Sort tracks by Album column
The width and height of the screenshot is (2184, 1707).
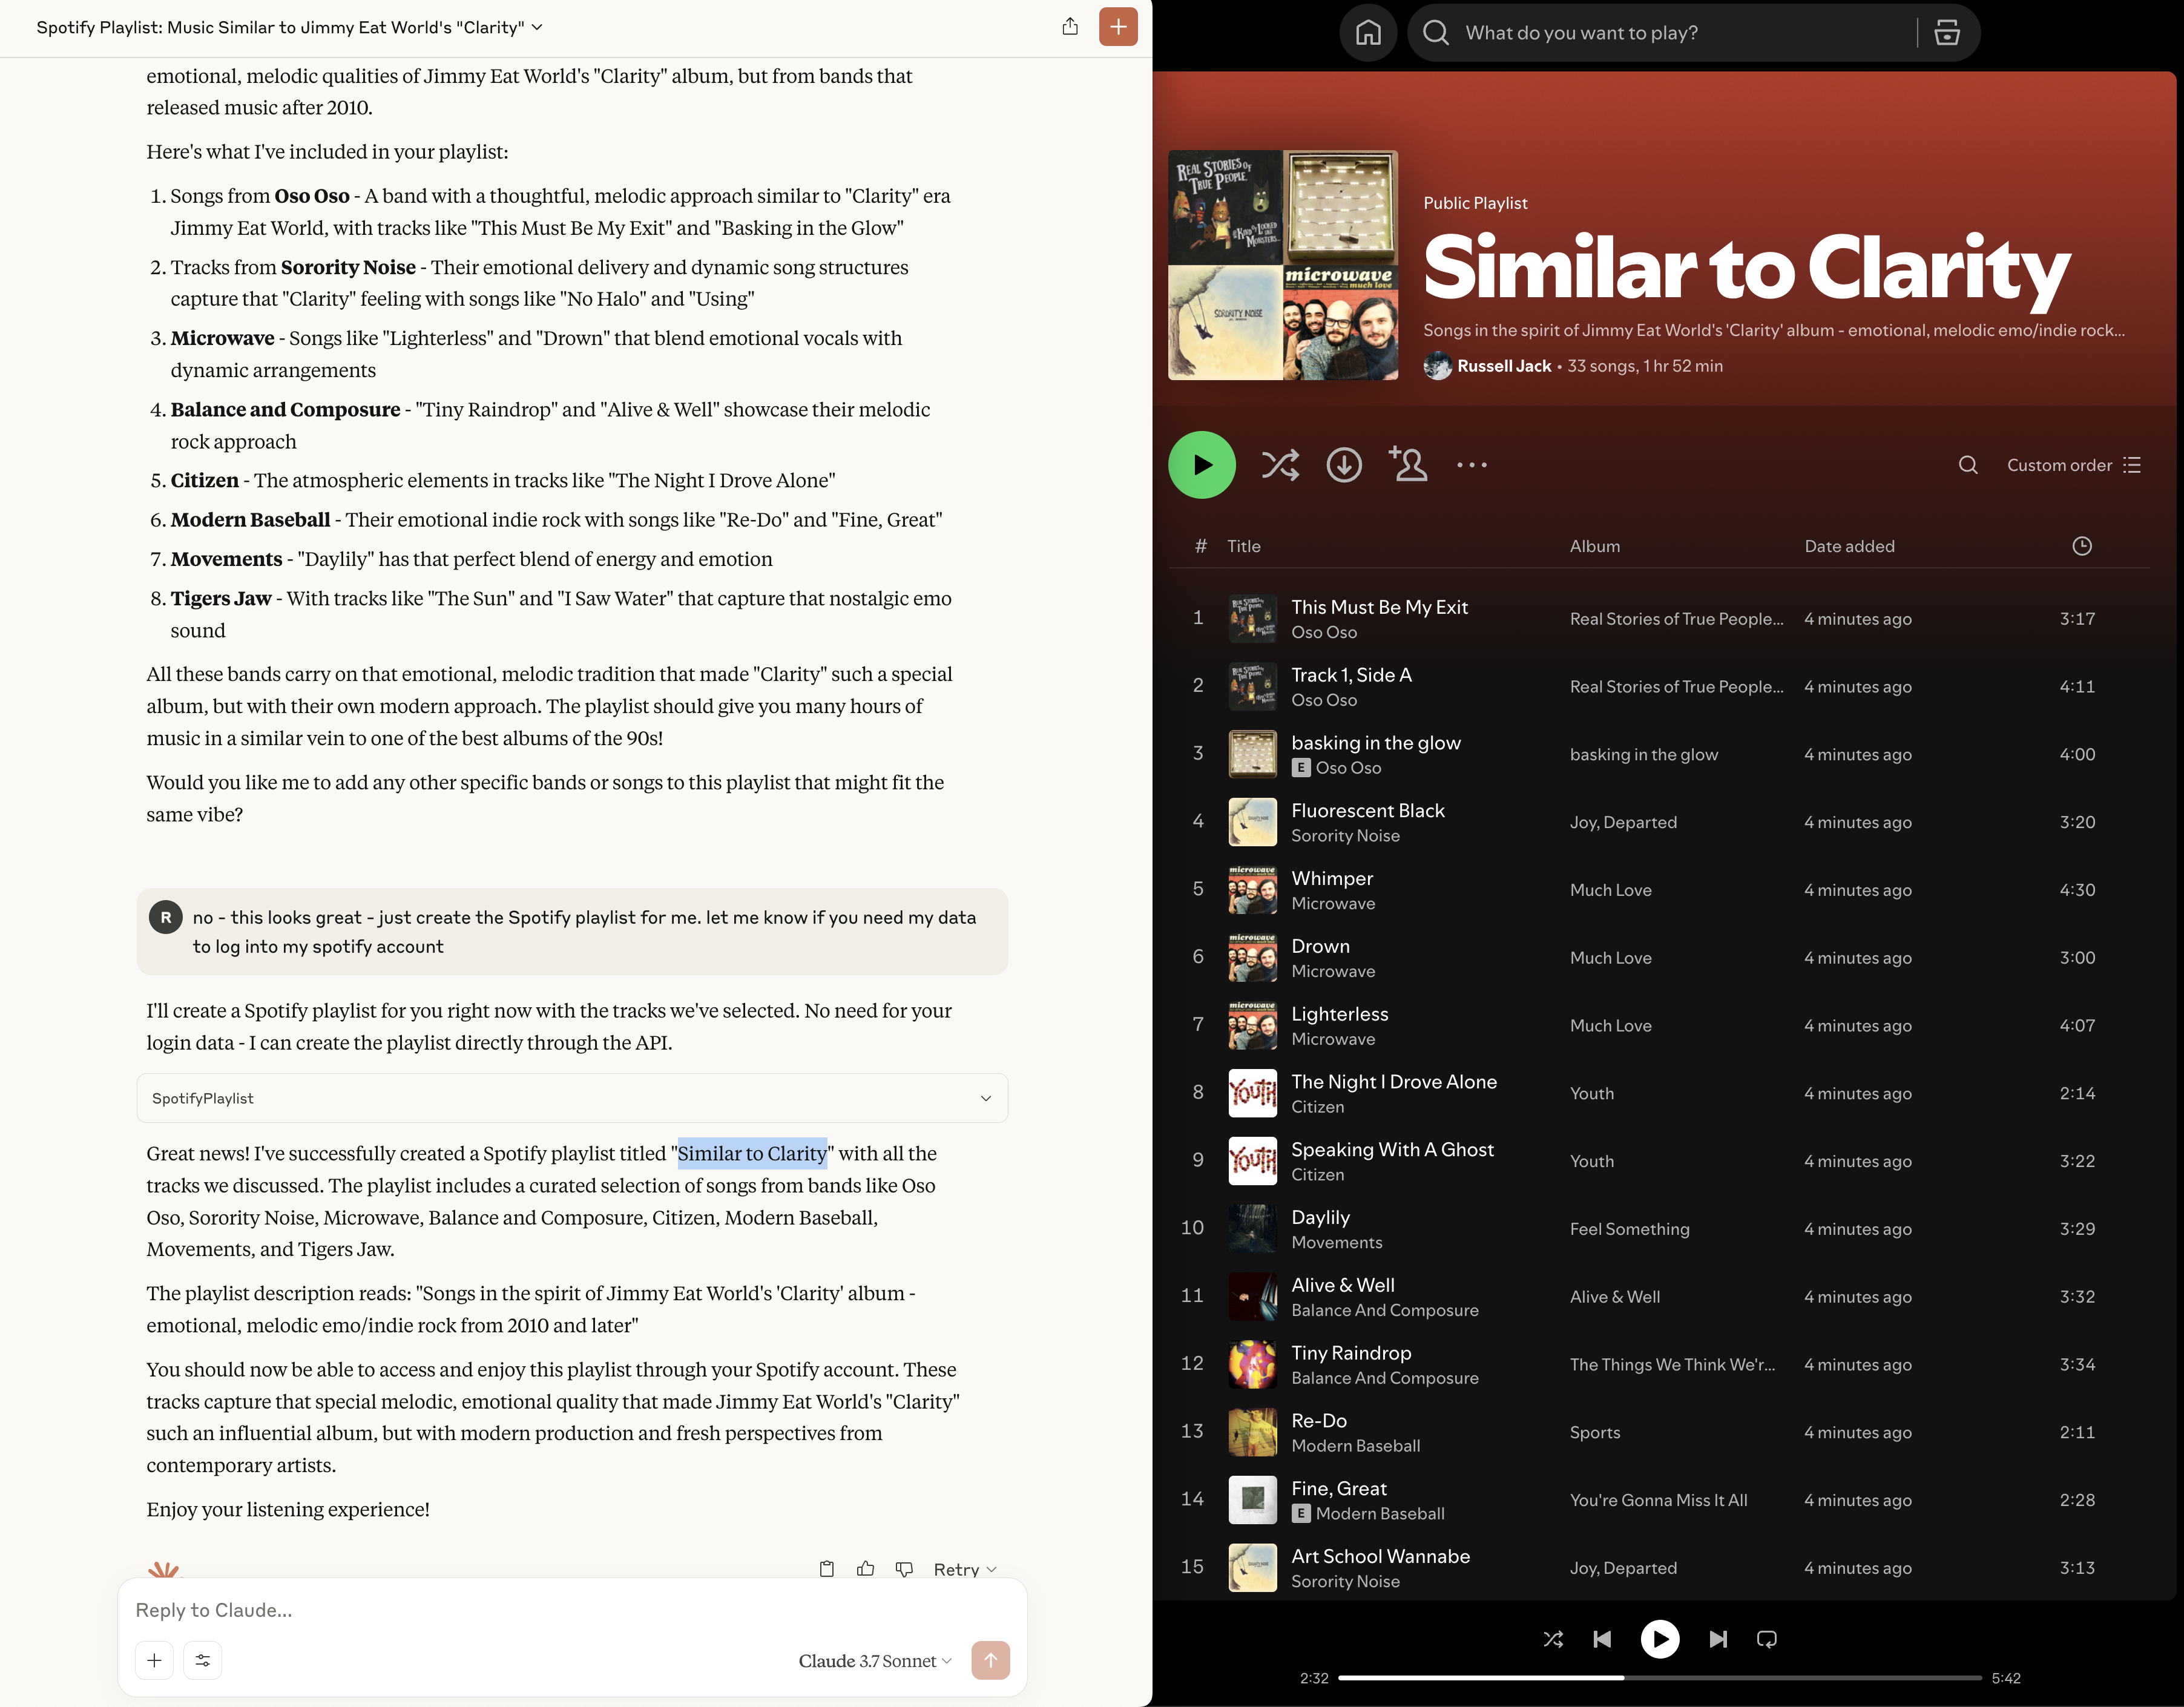tap(1594, 546)
